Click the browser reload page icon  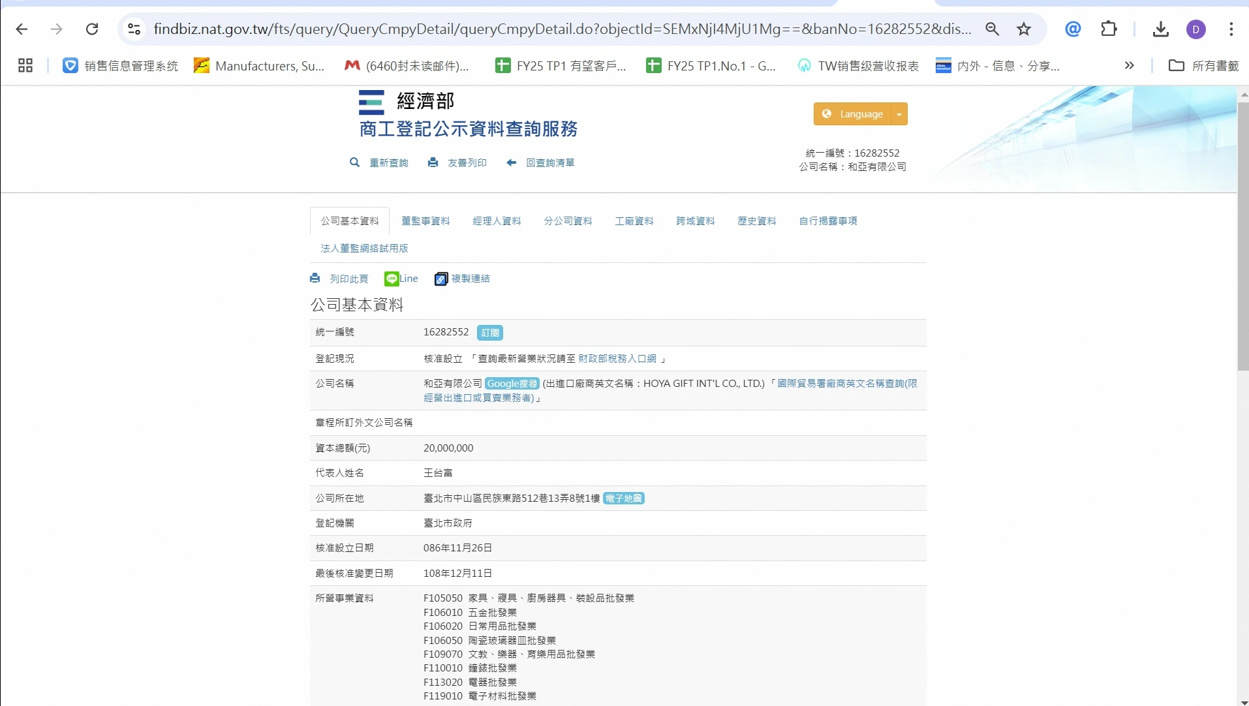click(92, 29)
